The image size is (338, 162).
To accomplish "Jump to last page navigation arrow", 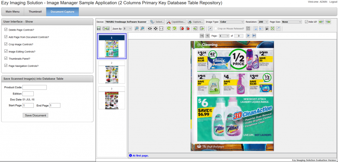I will pos(254,36).
